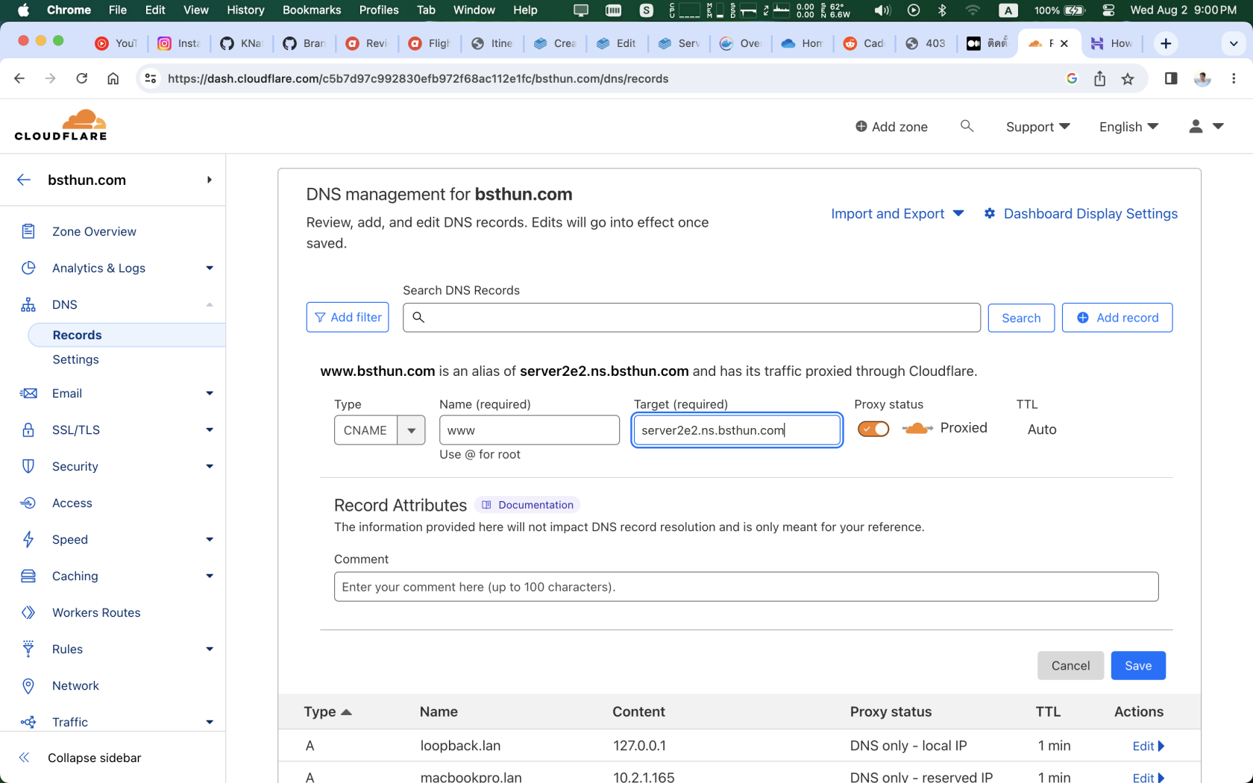Expand the SSL/TLS sidebar section
The height and width of the screenshot is (783, 1253).
[x=209, y=430]
